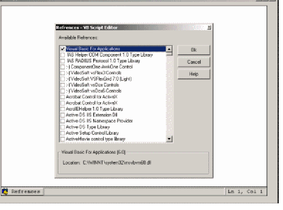Close the References - VB Script Editor dialog

coord(209,27)
